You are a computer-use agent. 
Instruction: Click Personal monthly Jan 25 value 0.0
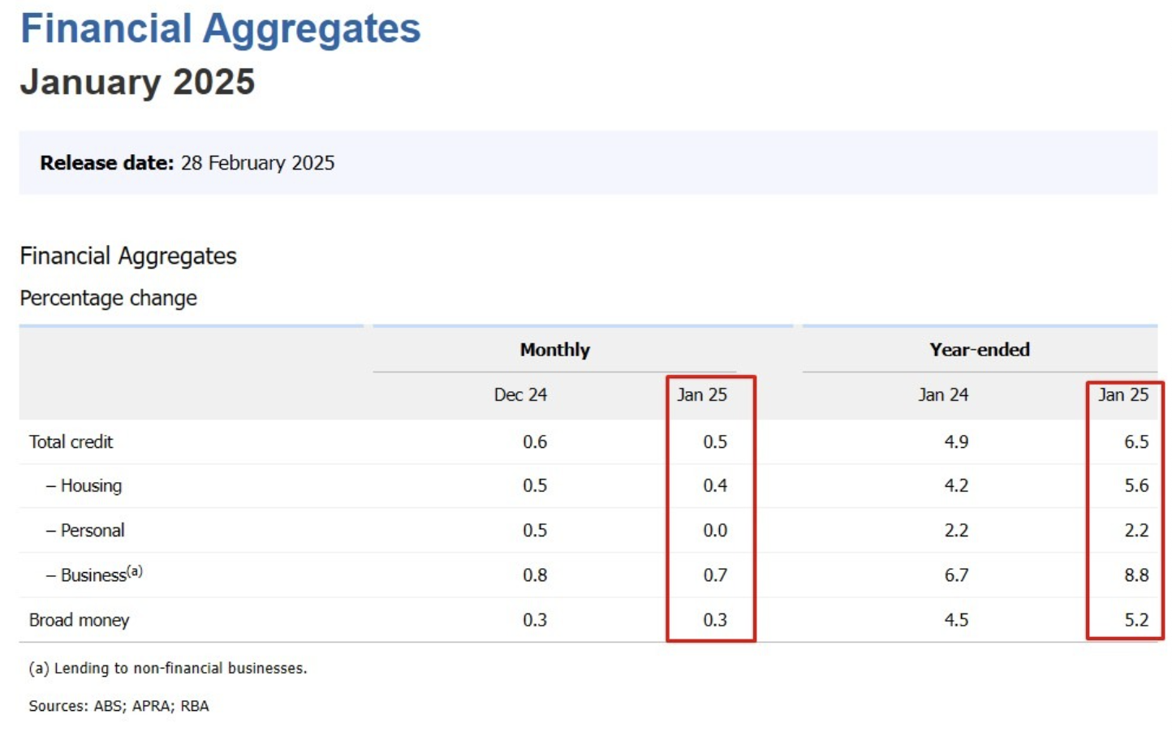[715, 530]
